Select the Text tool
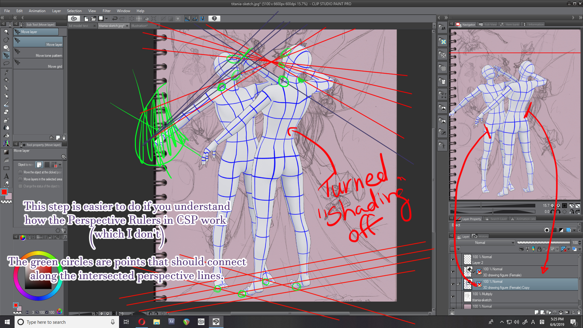The image size is (583, 328). (6, 176)
